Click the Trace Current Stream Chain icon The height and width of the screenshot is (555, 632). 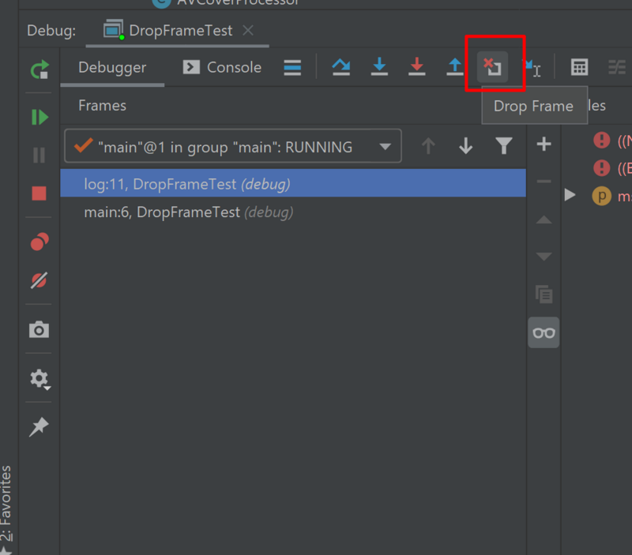pyautogui.click(x=617, y=67)
